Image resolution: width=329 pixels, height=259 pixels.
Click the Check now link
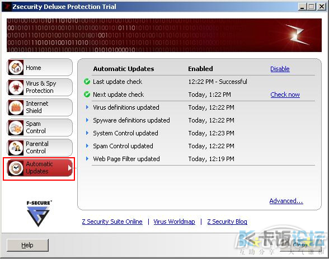pyautogui.click(x=285, y=95)
